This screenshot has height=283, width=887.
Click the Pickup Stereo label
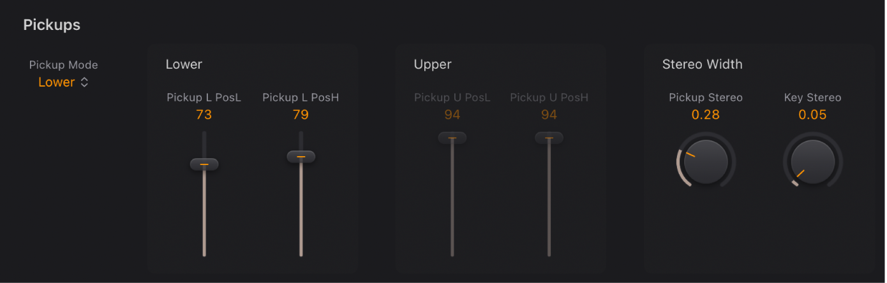(x=706, y=98)
